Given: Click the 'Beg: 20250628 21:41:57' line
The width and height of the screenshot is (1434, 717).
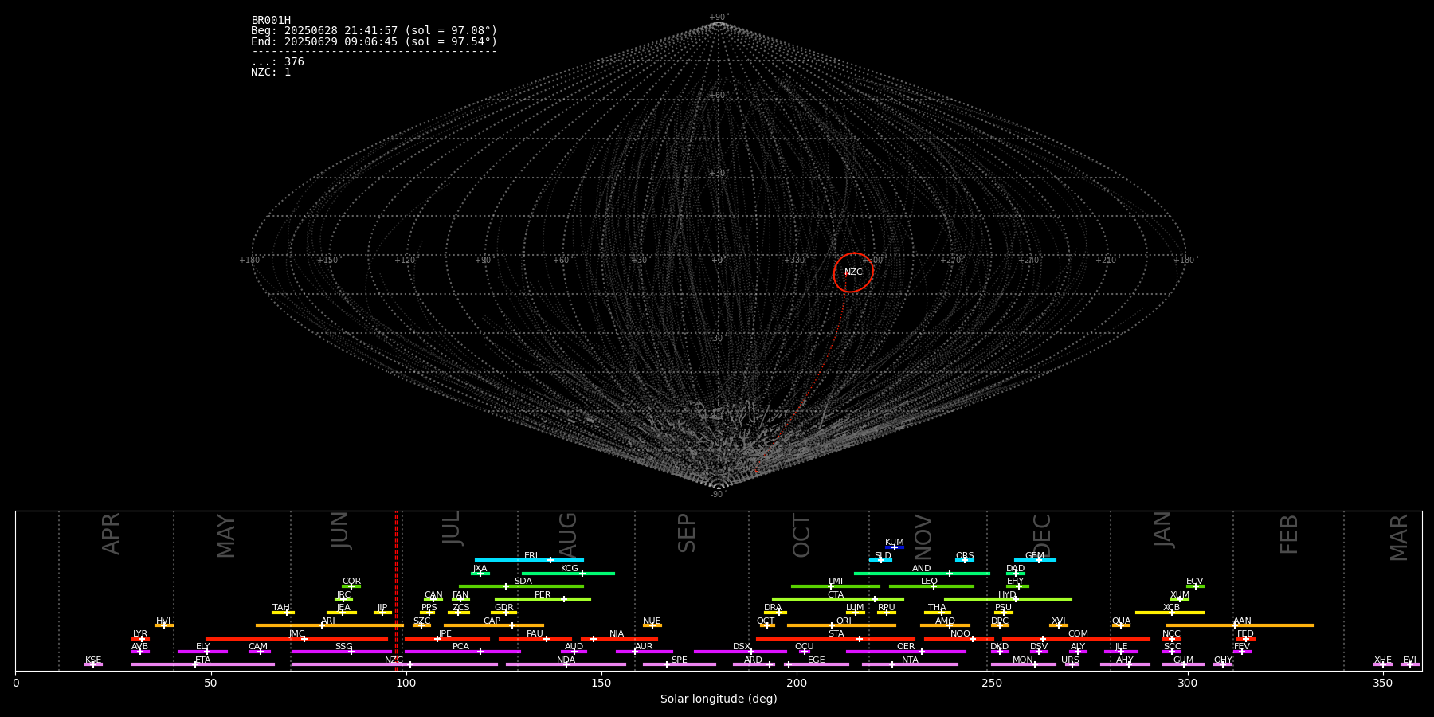Looking at the screenshot, I should click(374, 31).
